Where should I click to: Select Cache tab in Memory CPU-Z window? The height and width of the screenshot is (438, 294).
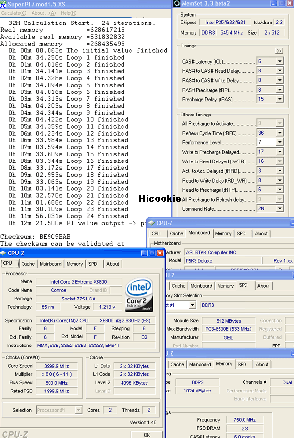pyautogui.click(x=177, y=364)
